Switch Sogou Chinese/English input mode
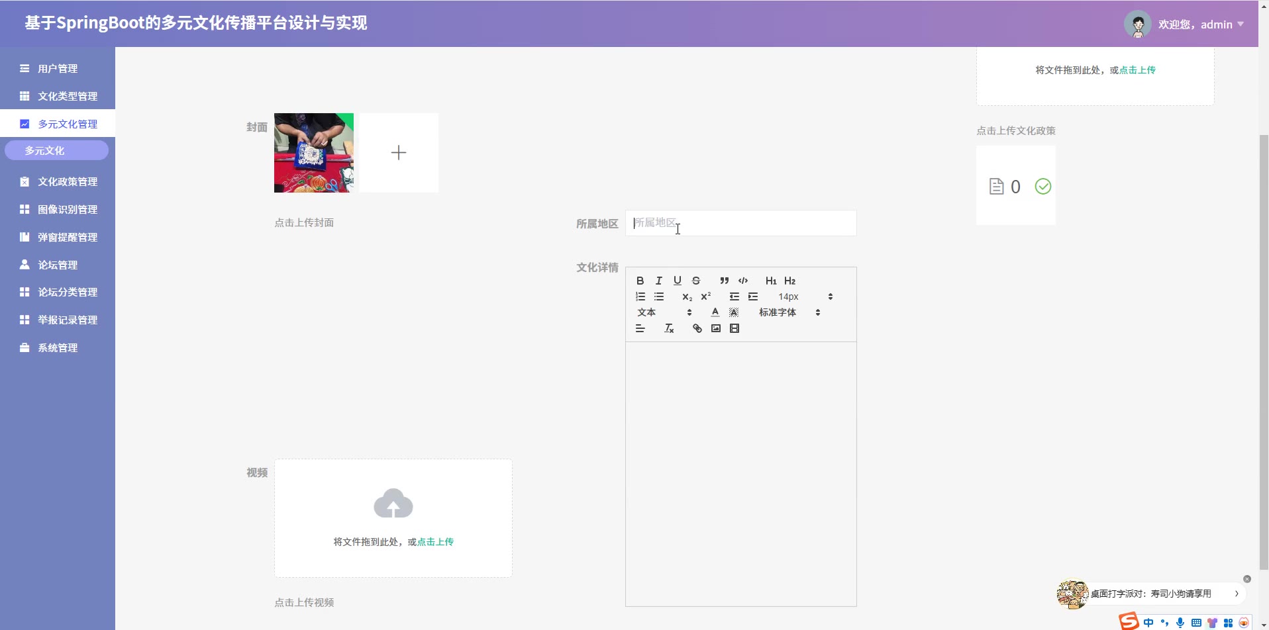The width and height of the screenshot is (1269, 630). 1148,623
